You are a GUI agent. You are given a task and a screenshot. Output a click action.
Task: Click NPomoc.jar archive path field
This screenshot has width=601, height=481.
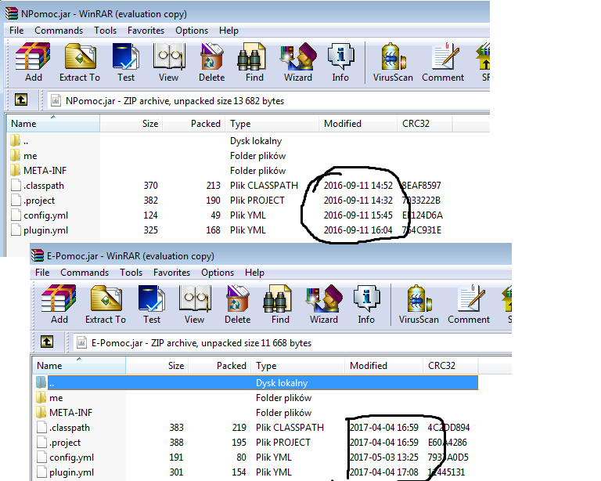click(268, 101)
